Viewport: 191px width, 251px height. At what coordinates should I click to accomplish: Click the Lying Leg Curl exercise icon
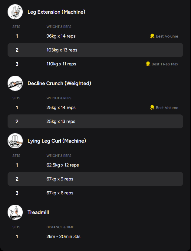15,141
